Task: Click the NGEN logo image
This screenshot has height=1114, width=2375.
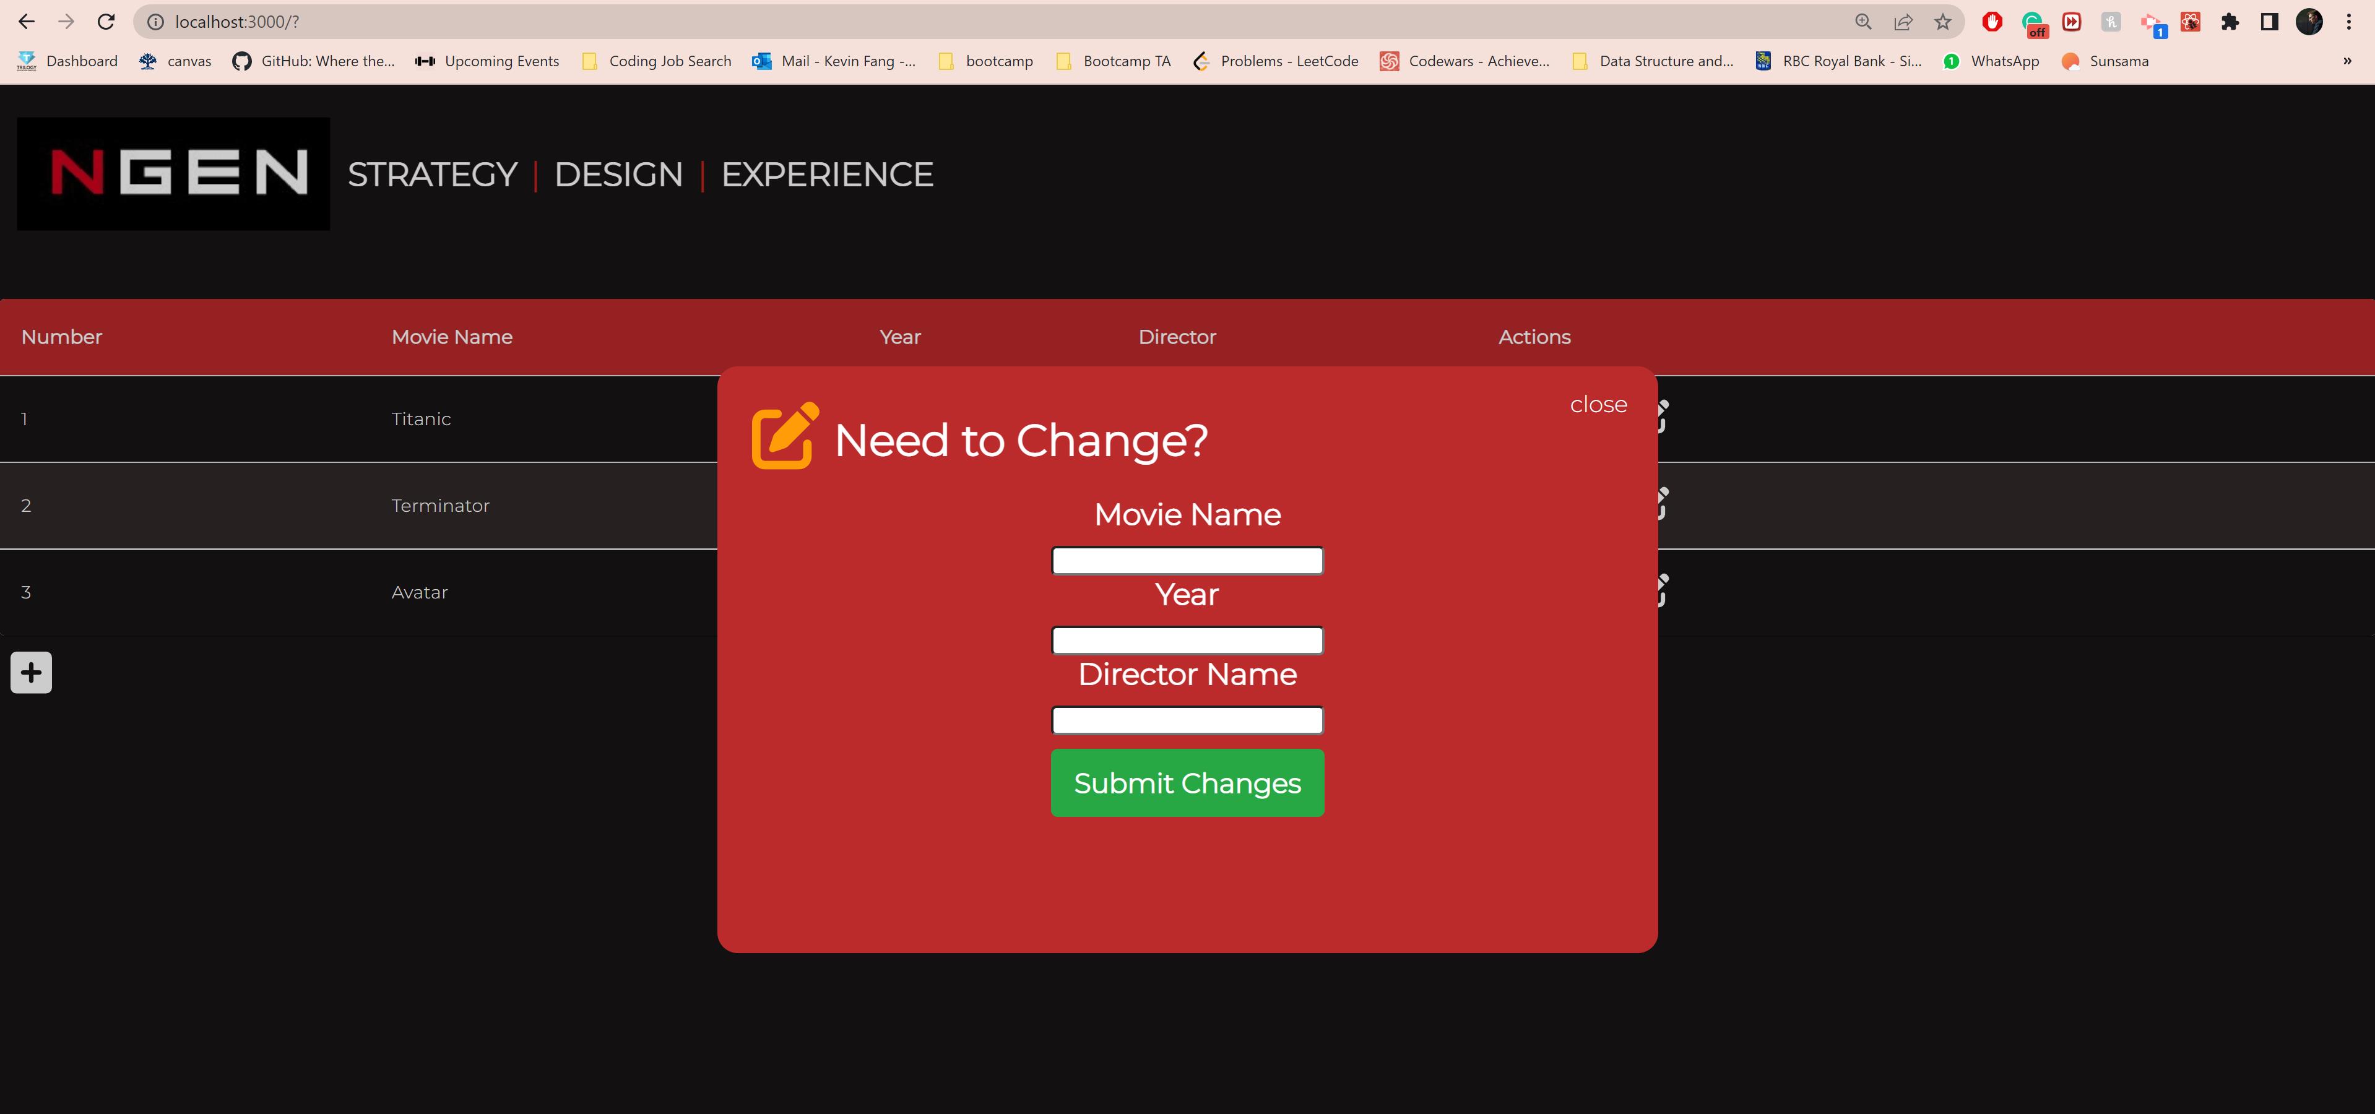Action: [x=173, y=173]
